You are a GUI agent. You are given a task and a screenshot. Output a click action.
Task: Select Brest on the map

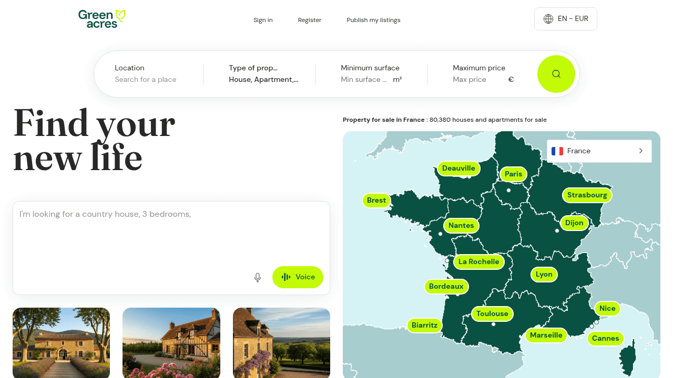[x=376, y=201]
